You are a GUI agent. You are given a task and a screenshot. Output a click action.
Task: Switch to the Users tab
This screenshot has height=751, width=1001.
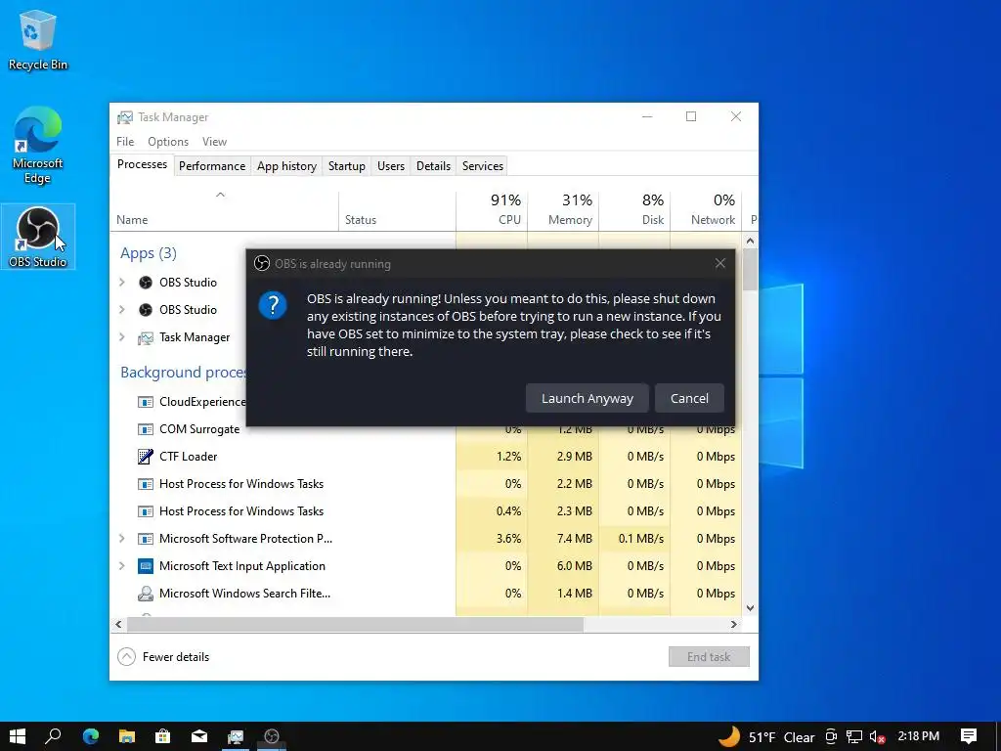[x=391, y=166]
